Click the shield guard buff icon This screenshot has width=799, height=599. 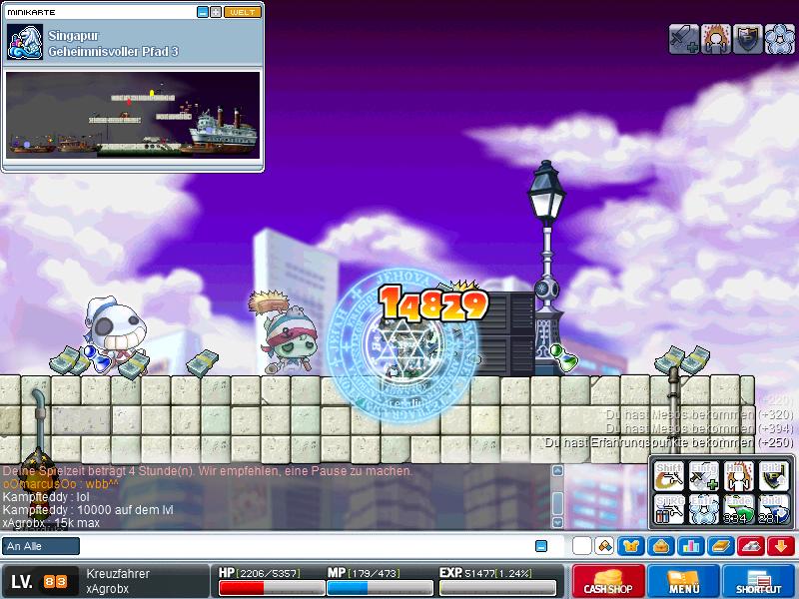coord(747,40)
